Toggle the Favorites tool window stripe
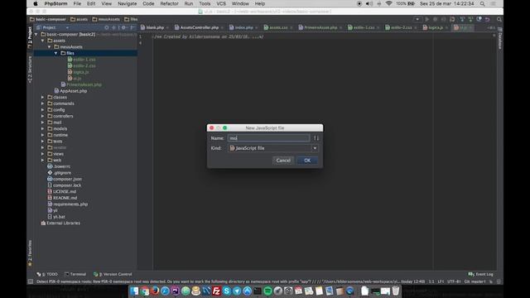The height and width of the screenshot is (298, 530). point(30,252)
